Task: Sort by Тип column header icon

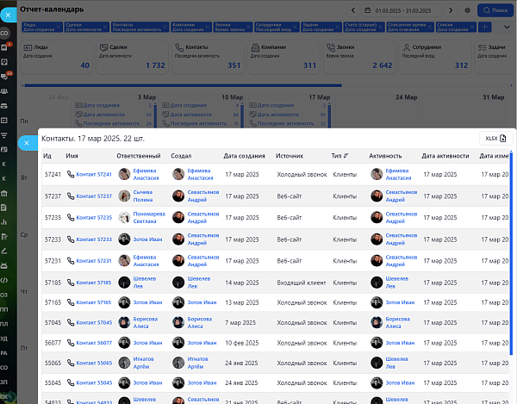Action: (346, 156)
